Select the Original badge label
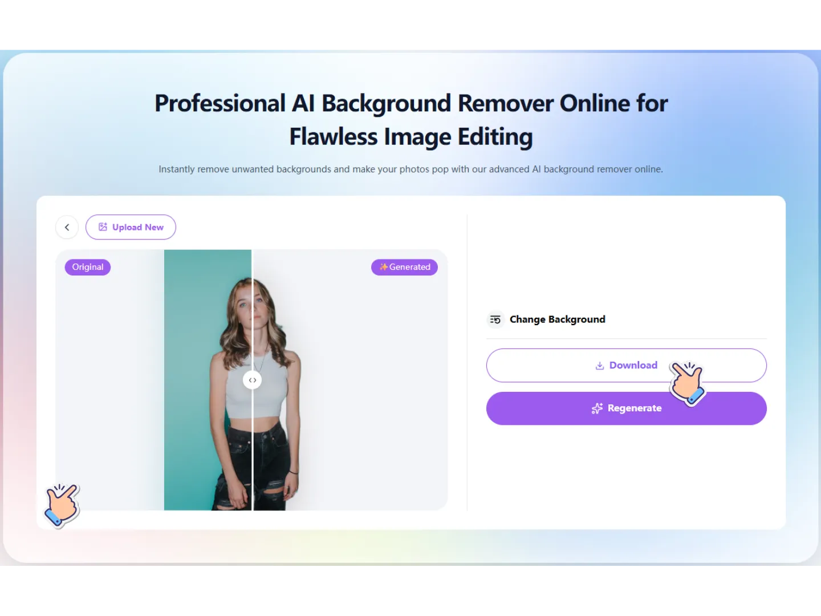Image resolution: width=821 pixels, height=616 pixels. 88,267
